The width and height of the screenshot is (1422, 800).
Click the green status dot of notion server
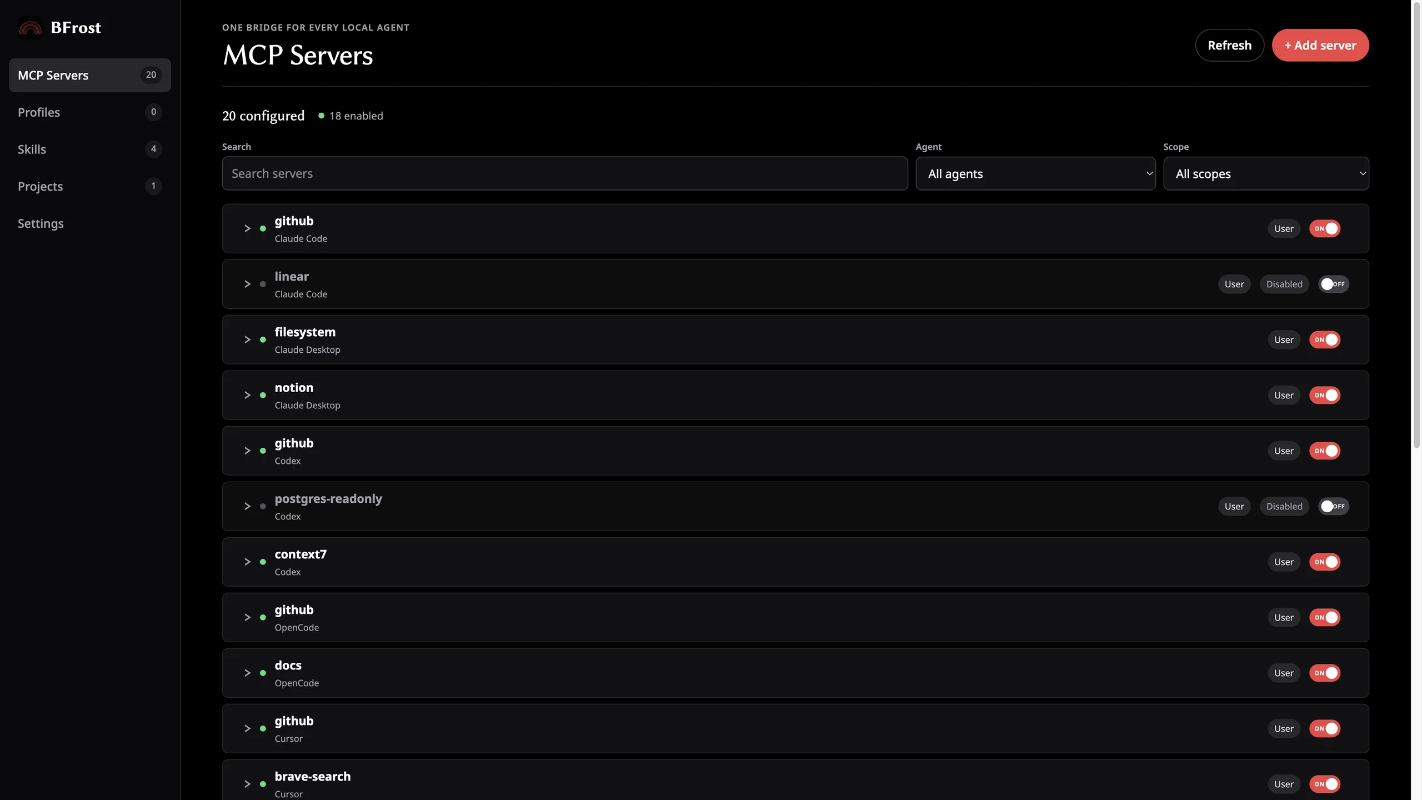click(263, 396)
